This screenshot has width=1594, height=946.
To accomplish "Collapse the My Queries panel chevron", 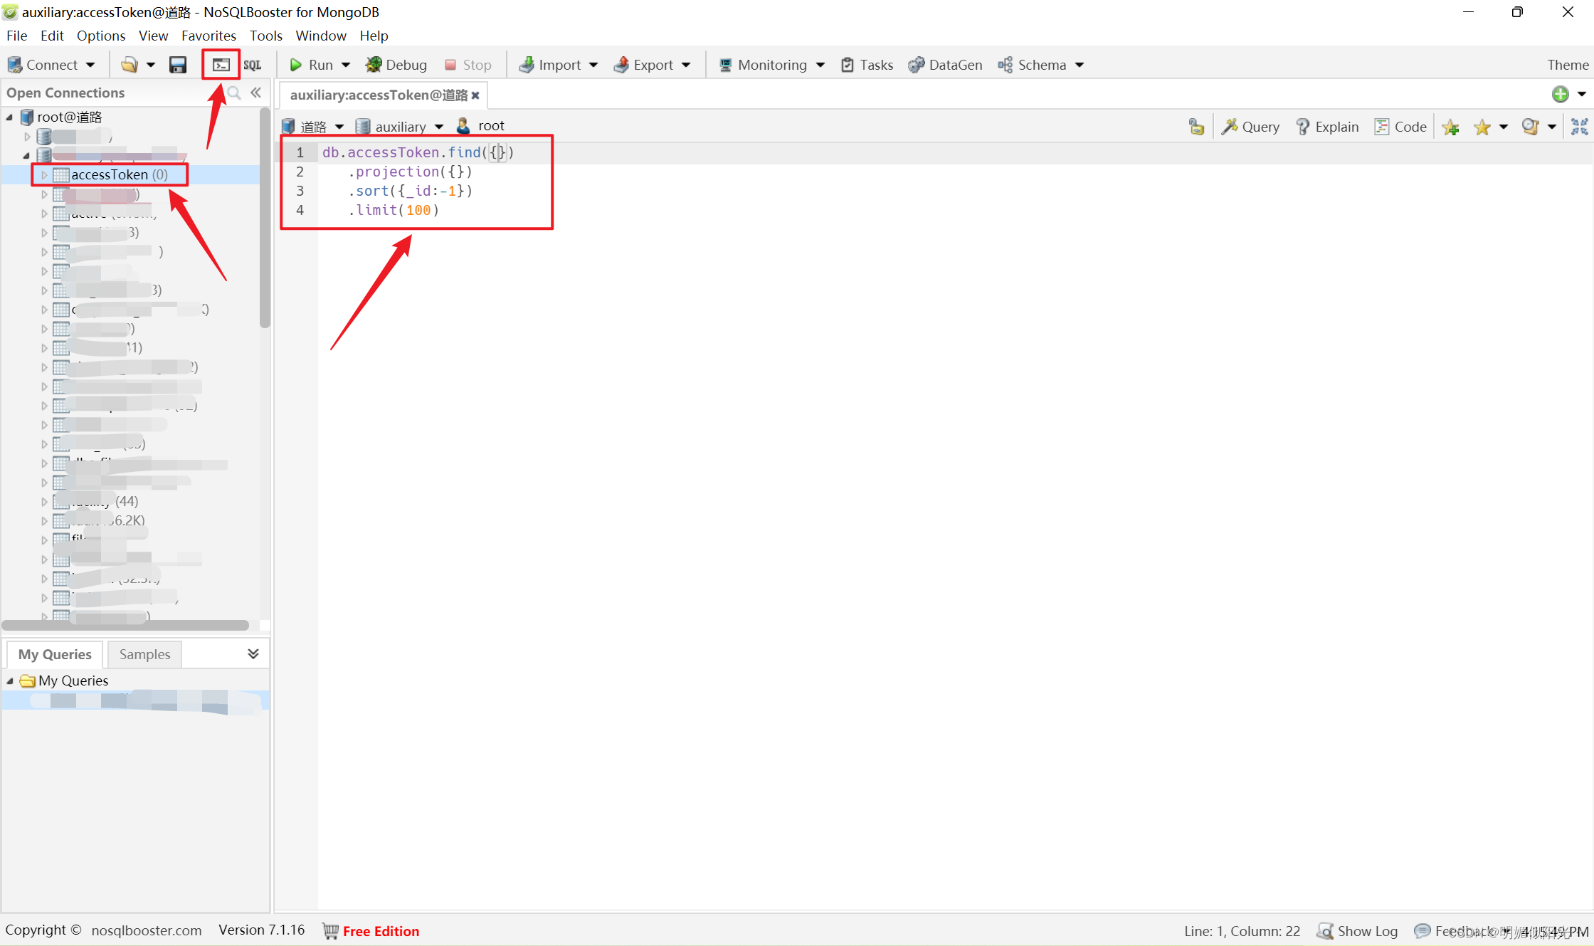I will coord(253,653).
